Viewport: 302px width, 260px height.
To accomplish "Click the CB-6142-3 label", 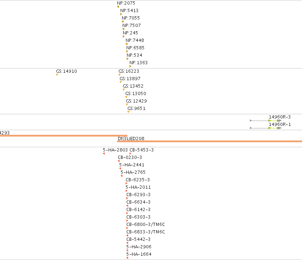I will tap(138, 210).
